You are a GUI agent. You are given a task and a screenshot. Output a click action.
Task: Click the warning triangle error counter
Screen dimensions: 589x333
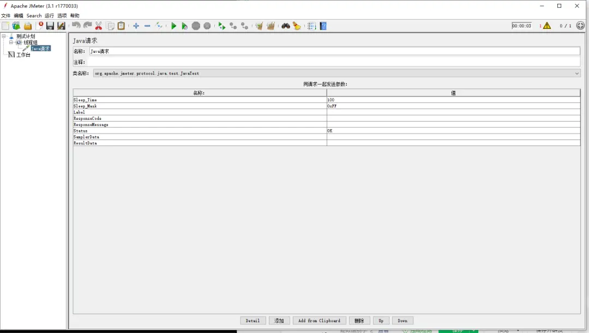click(547, 26)
